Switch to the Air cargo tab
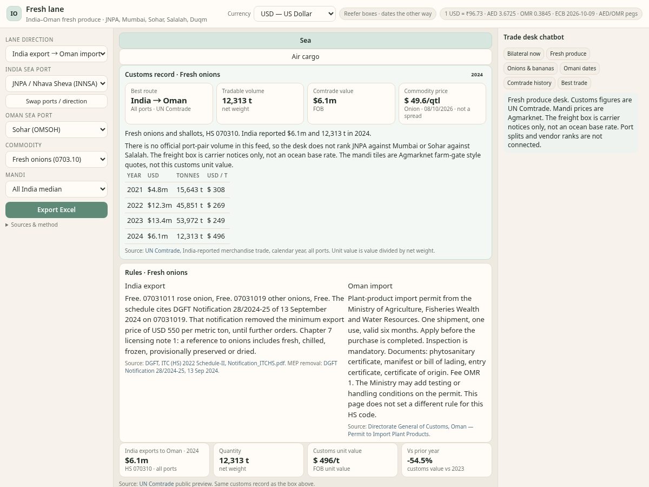 pyautogui.click(x=306, y=57)
